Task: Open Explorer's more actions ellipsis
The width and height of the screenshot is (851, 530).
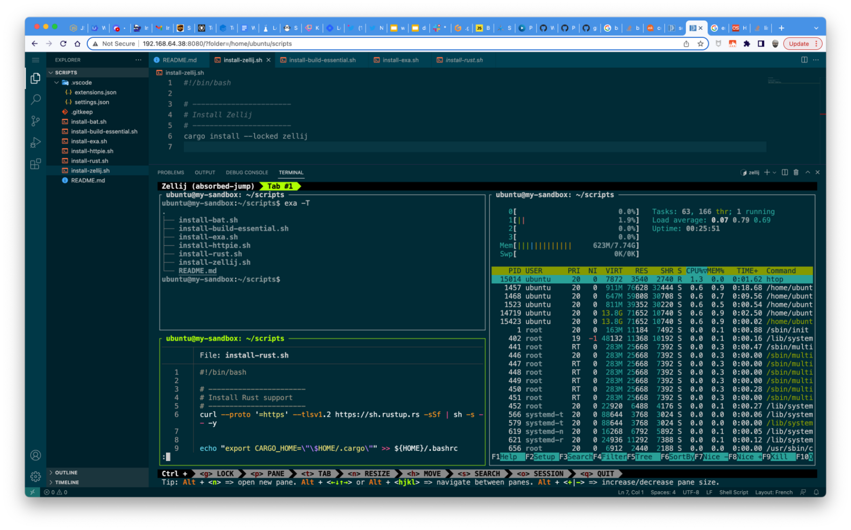Action: (138, 60)
